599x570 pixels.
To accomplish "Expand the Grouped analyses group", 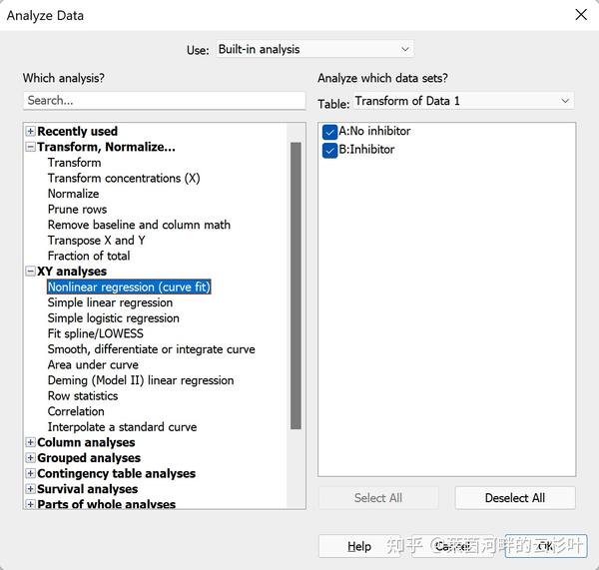I will pyautogui.click(x=30, y=458).
